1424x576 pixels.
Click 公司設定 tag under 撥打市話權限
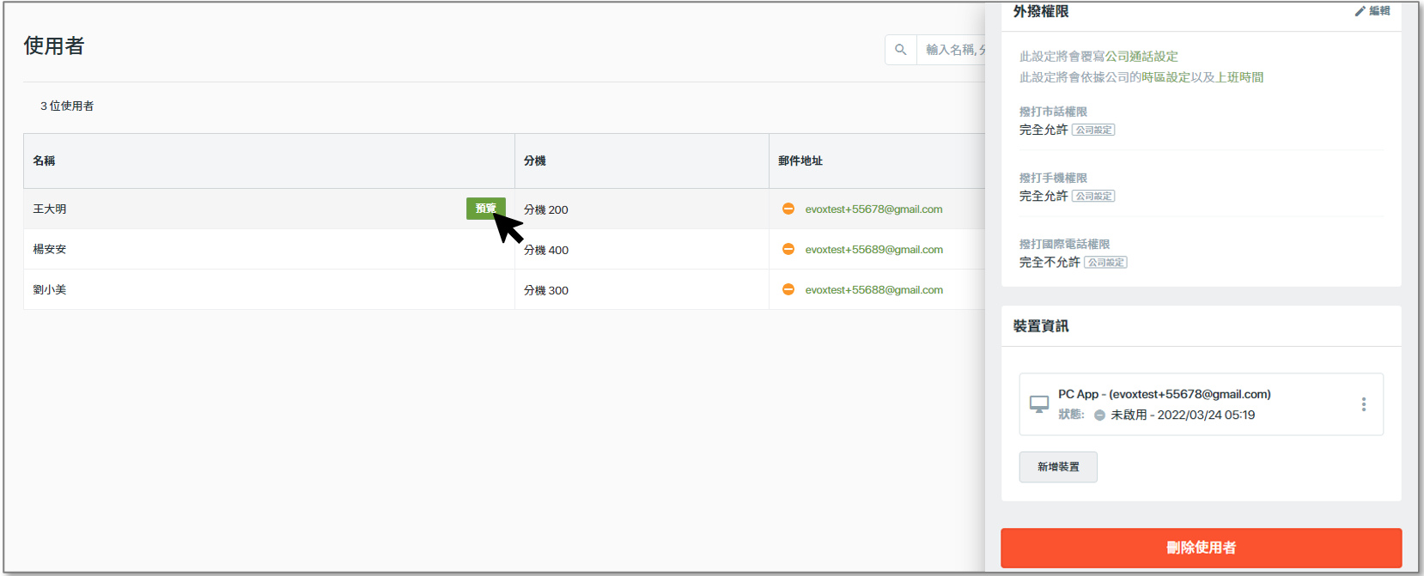click(1093, 130)
